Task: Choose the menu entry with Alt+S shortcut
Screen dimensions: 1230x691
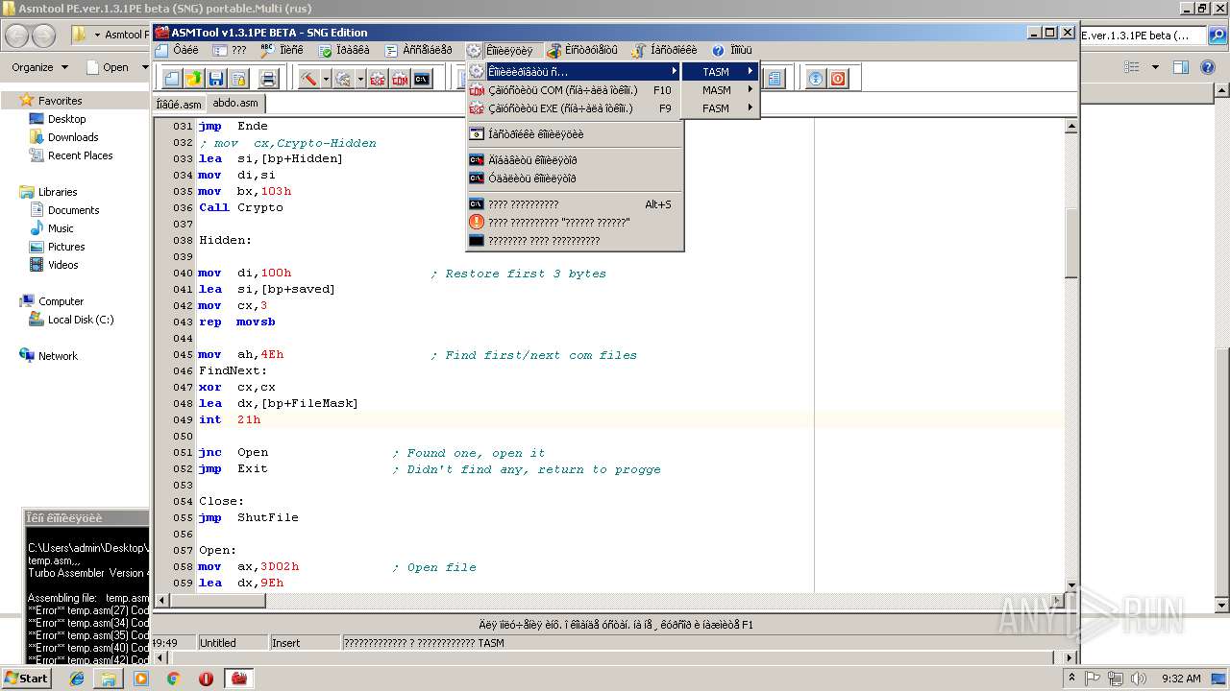Action: point(574,204)
